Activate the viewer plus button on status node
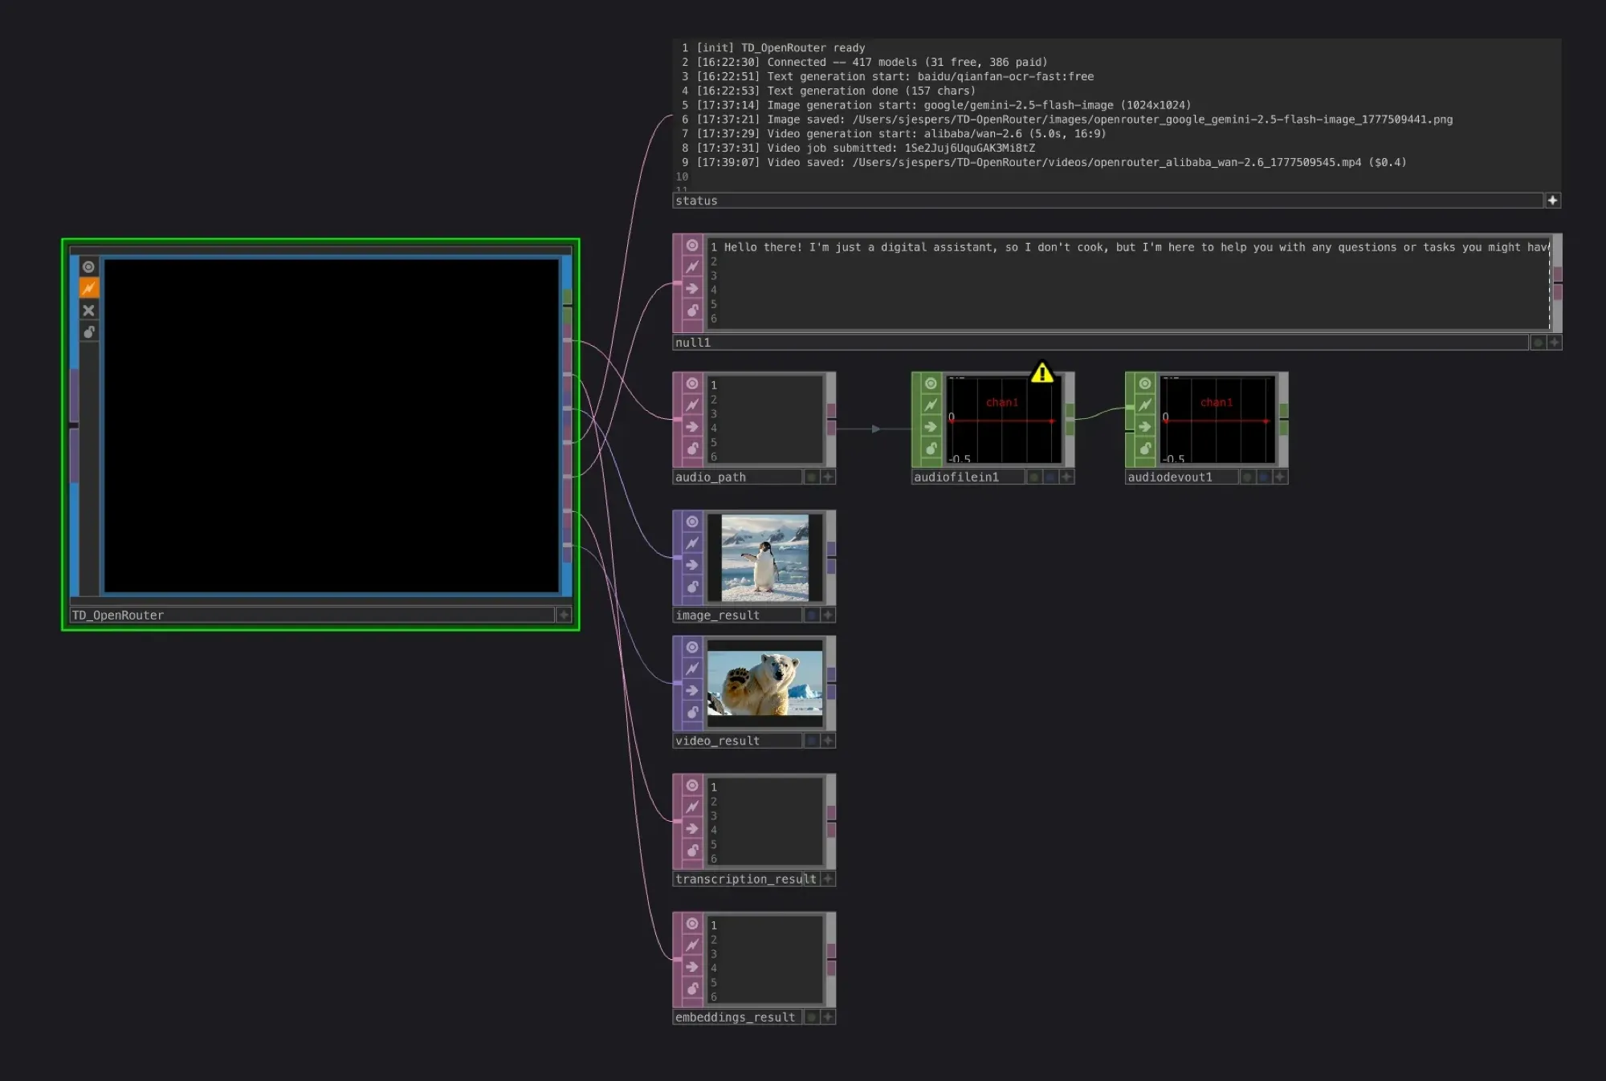This screenshot has height=1081, width=1606. click(x=1553, y=201)
